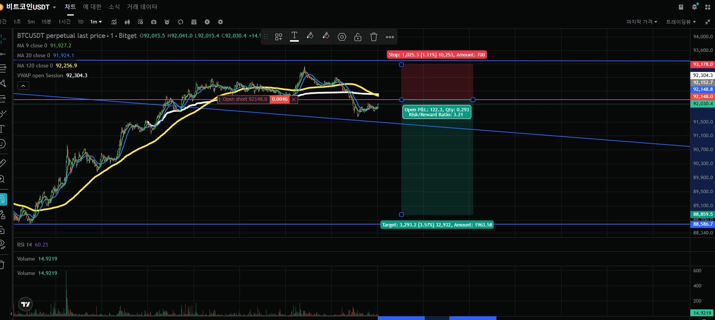Select the 5m timeframe
This screenshot has width=715, height=320.
(31, 22)
